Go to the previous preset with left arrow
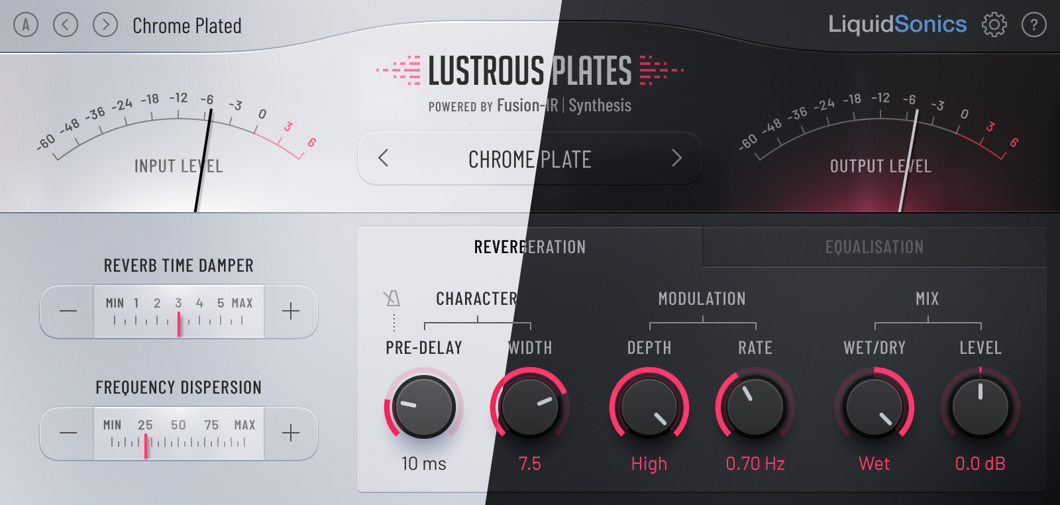1060x505 pixels. pyautogui.click(x=66, y=25)
